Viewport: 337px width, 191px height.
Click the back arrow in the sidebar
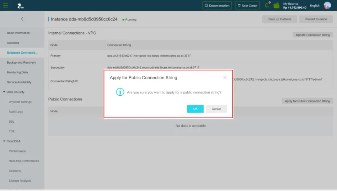22,19
